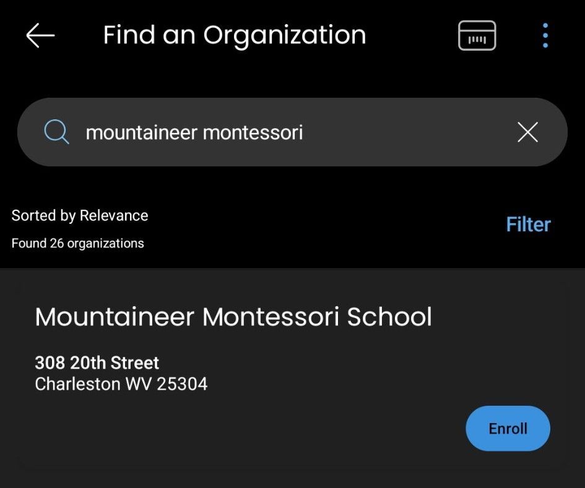The width and height of the screenshot is (585, 488).
Task: Clear the search text with X
Action: 527,132
